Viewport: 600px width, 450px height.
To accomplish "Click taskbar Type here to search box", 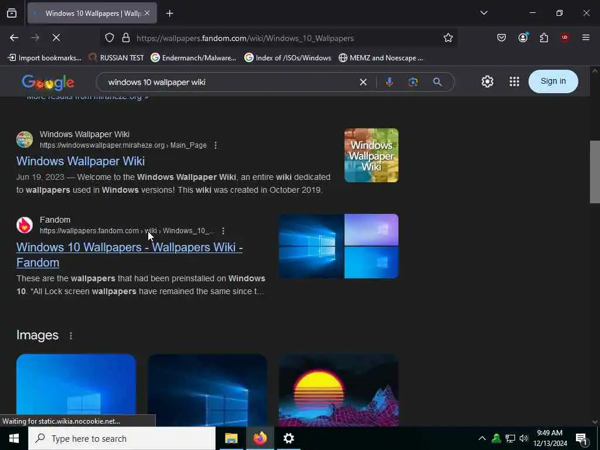I will pyautogui.click(x=122, y=438).
